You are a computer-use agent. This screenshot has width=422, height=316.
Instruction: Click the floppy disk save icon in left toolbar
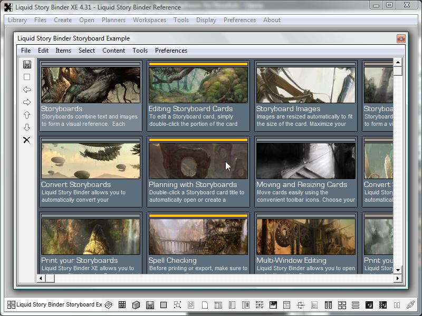coord(27,64)
